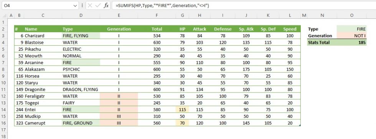
Task: Select column G header
Action: 183,15
